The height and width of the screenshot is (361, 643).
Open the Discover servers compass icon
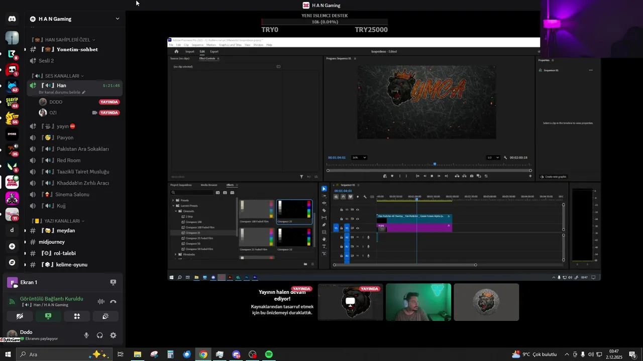[12, 262]
